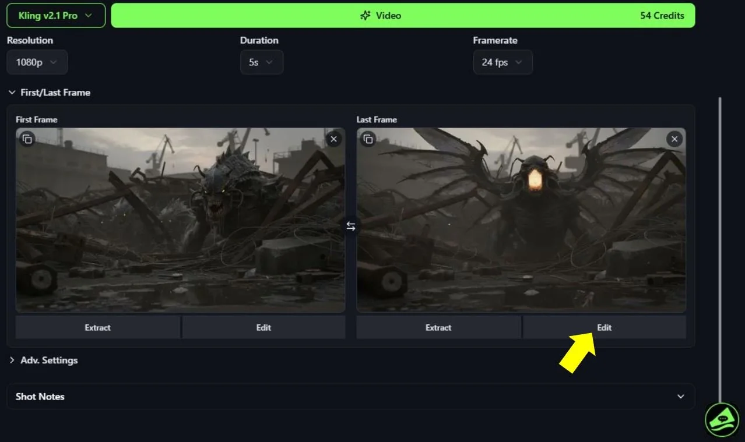The width and height of the screenshot is (745, 442).
Task: Expand the Adv. Settings section
Action: click(x=43, y=360)
